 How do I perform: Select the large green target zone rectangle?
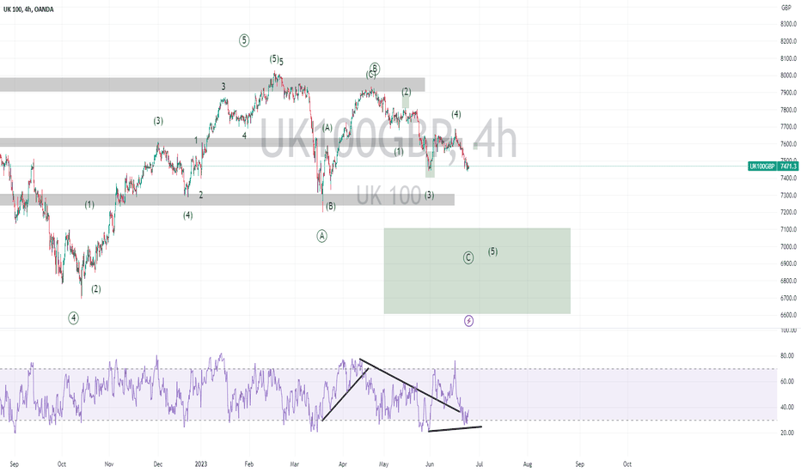477,271
